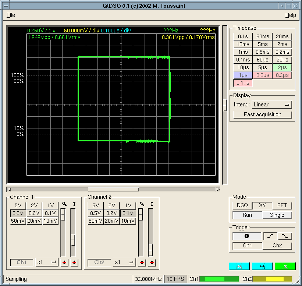
Task: Select the falling edge trigger icon
Action: [285, 236]
